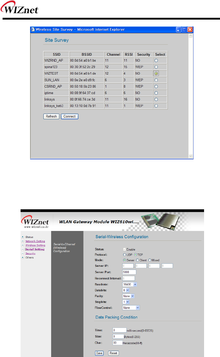This screenshot has width=220, height=357.
Task: Select the iptime network radio button
Action: click(x=156, y=93)
